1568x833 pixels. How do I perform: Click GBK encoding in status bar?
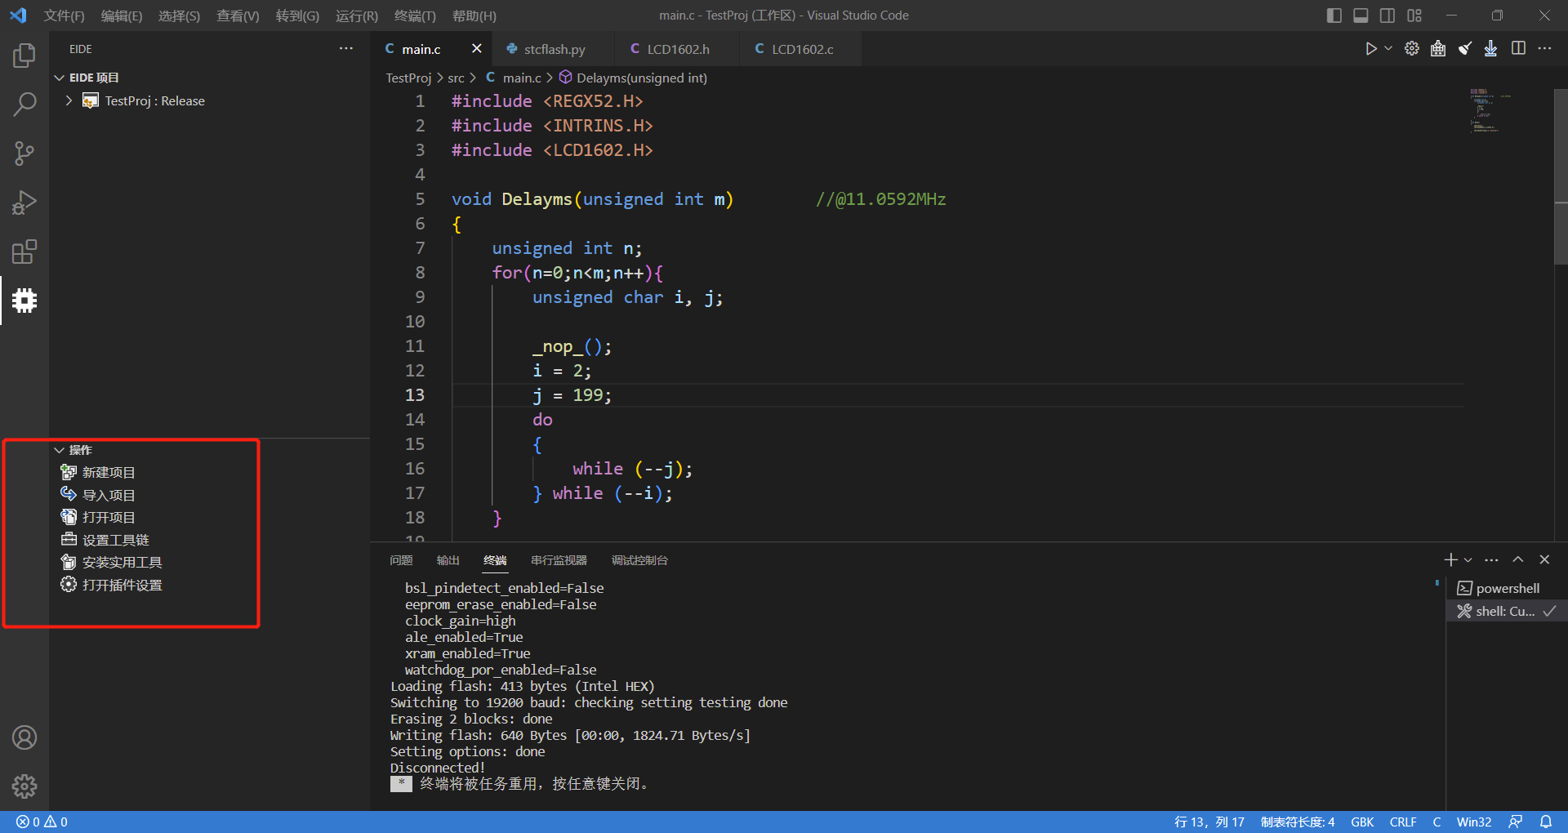tap(1362, 822)
